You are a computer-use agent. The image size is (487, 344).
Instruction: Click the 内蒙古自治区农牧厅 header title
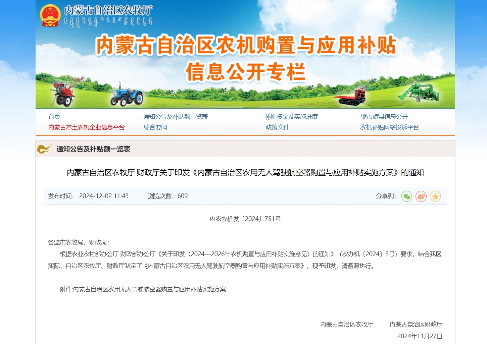click(x=108, y=11)
